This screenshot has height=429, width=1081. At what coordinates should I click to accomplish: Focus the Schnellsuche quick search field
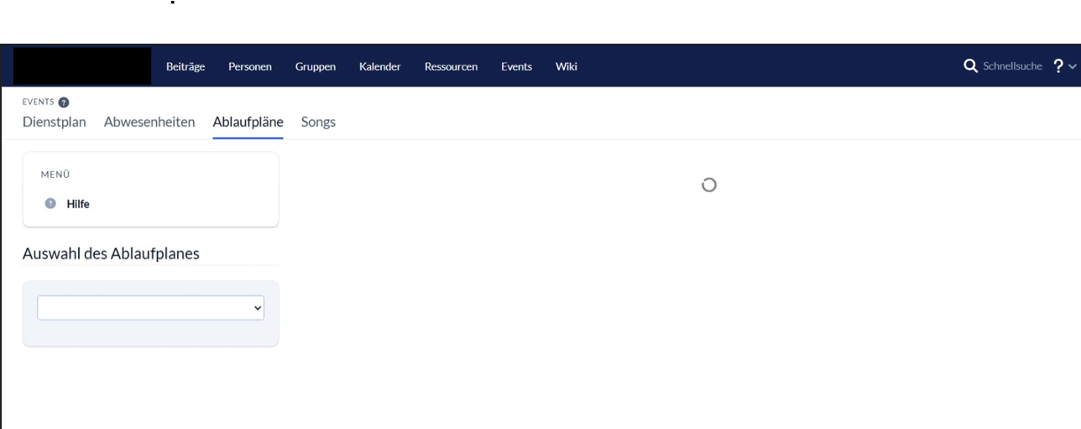point(1013,66)
